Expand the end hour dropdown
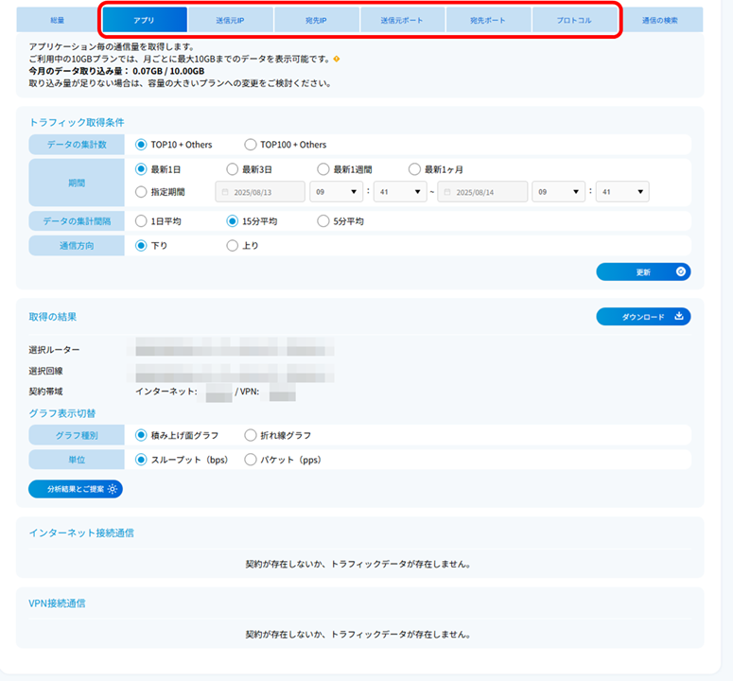The width and height of the screenshot is (733, 681). pyautogui.click(x=556, y=192)
